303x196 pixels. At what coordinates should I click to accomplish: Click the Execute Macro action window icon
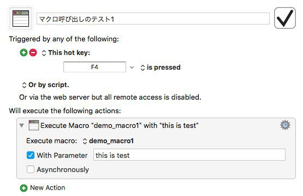coord(34,125)
